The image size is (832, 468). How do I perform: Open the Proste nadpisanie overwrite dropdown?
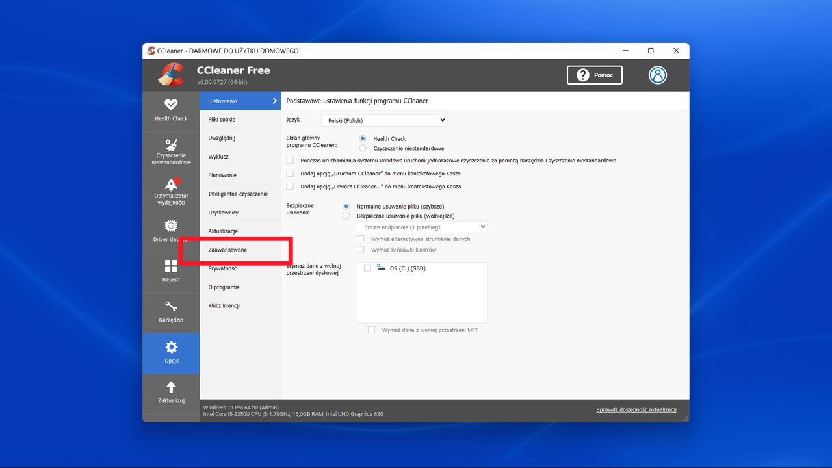click(421, 226)
